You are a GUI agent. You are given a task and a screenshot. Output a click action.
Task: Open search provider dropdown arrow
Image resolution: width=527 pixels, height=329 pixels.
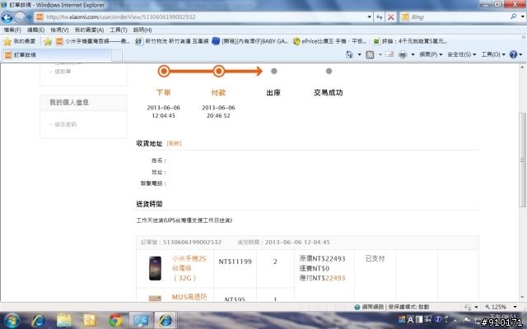click(x=522, y=16)
